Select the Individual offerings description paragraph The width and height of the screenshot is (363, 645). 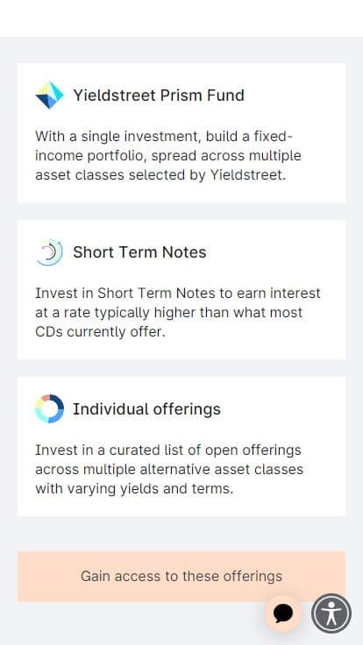pos(169,470)
